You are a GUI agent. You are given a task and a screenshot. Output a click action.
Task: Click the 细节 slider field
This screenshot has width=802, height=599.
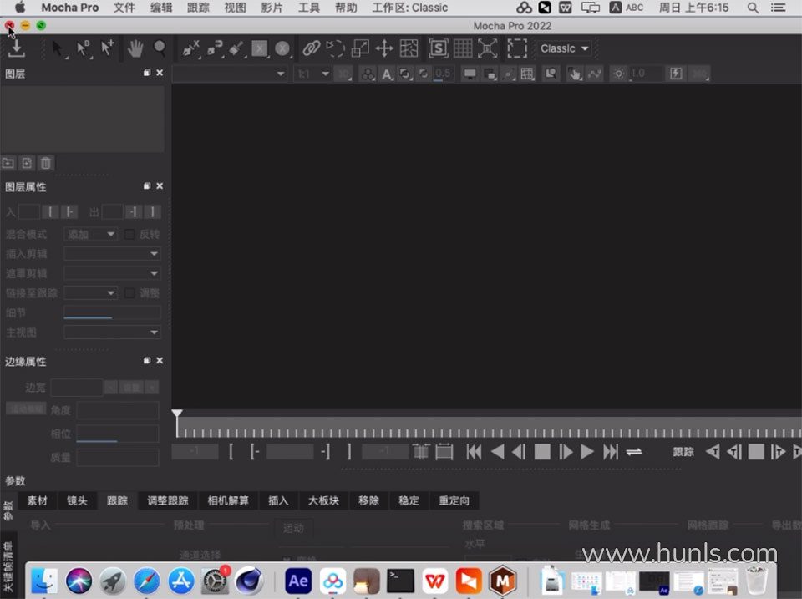(x=112, y=313)
